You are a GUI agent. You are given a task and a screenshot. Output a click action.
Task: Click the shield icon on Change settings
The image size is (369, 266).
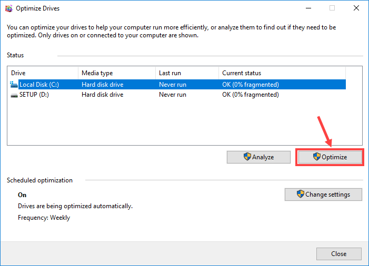pos(300,194)
